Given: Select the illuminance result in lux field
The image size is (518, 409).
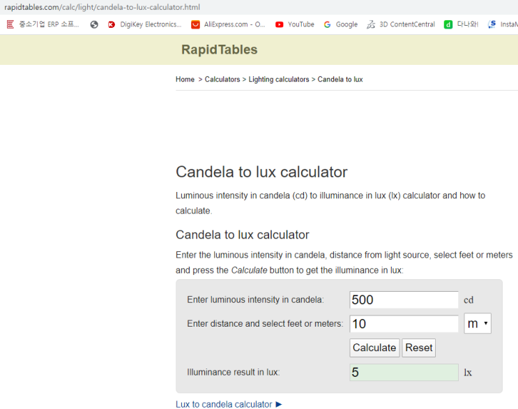Looking at the screenshot, I should (x=404, y=372).
